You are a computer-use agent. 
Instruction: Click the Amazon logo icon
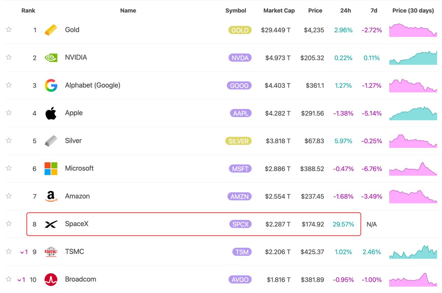[x=51, y=196]
